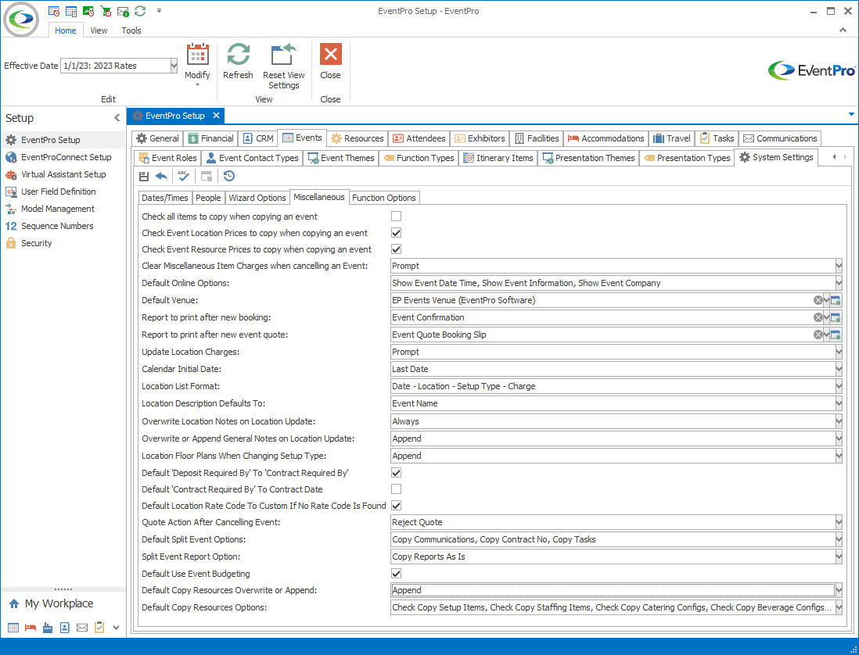Open Quote Action After Cancelling Event dropdown

pos(839,522)
